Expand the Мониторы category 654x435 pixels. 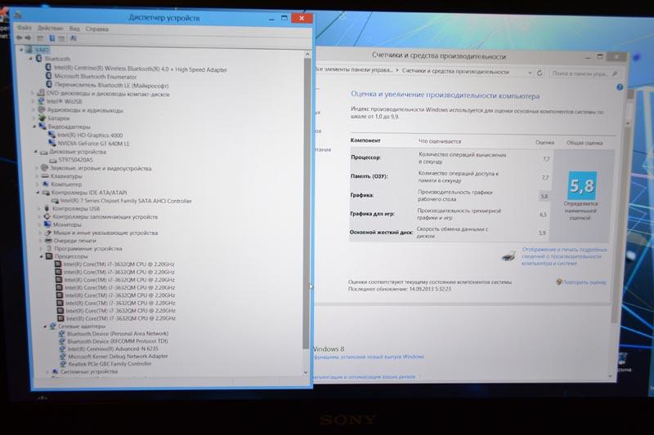[x=38, y=224]
